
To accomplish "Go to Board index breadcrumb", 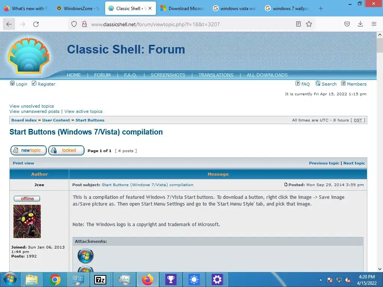I will click(24, 120).
